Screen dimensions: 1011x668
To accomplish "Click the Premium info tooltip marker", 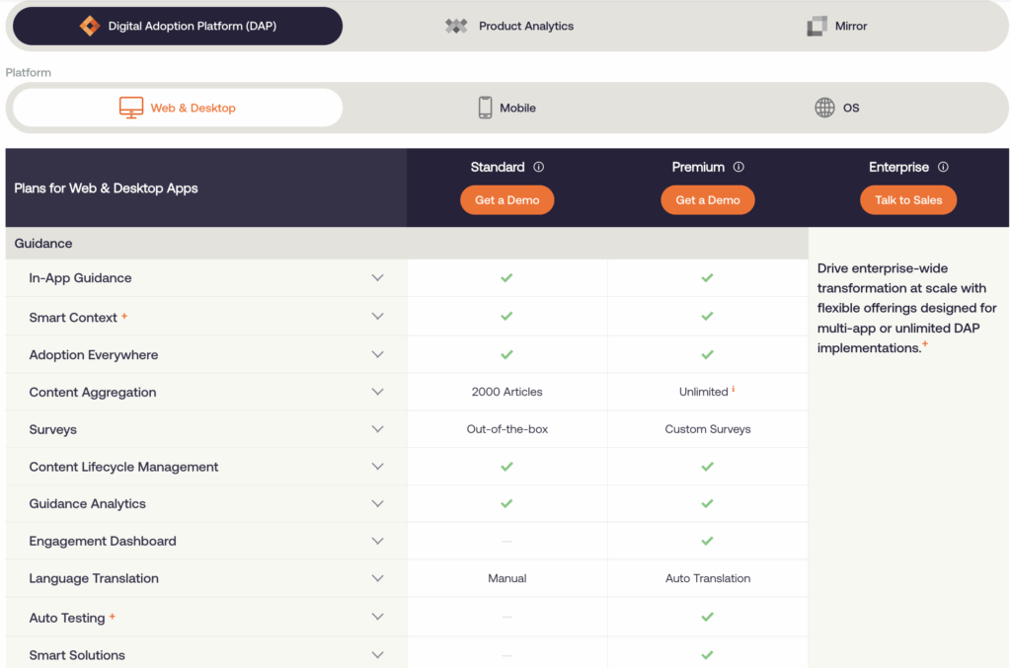I will (738, 167).
